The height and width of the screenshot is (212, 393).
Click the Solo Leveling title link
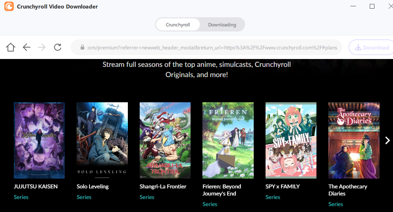pos(93,187)
